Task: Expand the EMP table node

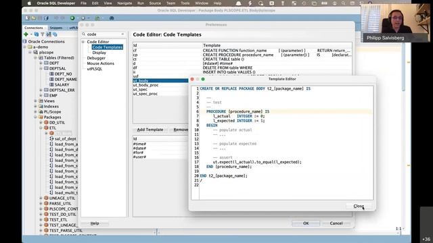Action: [x=41, y=96]
